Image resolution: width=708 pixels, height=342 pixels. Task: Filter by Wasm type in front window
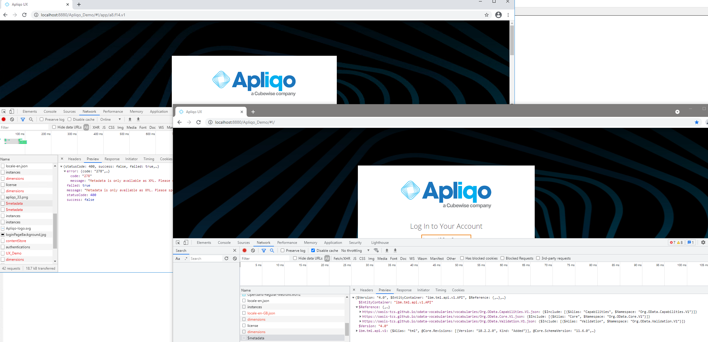(422, 258)
